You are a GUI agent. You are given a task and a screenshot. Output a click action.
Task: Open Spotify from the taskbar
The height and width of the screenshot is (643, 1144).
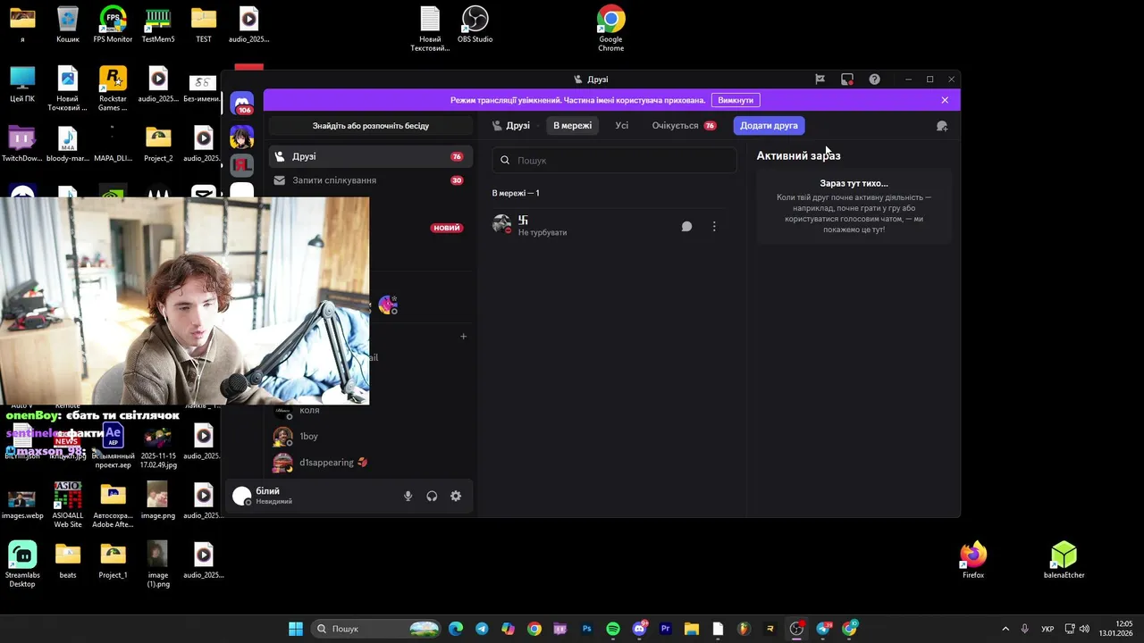click(613, 629)
